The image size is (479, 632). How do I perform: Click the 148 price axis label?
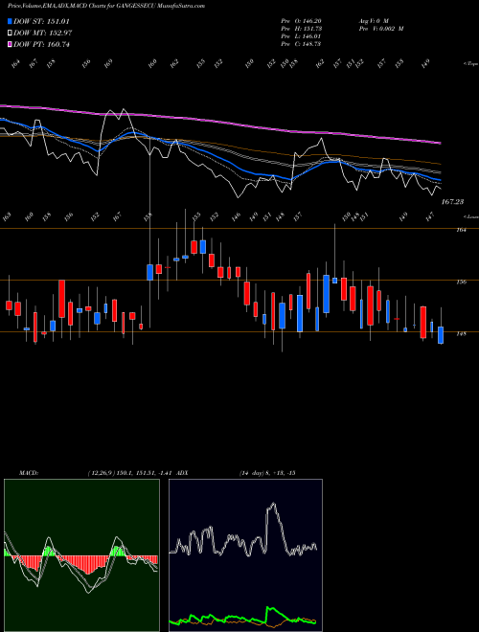pos(462,334)
